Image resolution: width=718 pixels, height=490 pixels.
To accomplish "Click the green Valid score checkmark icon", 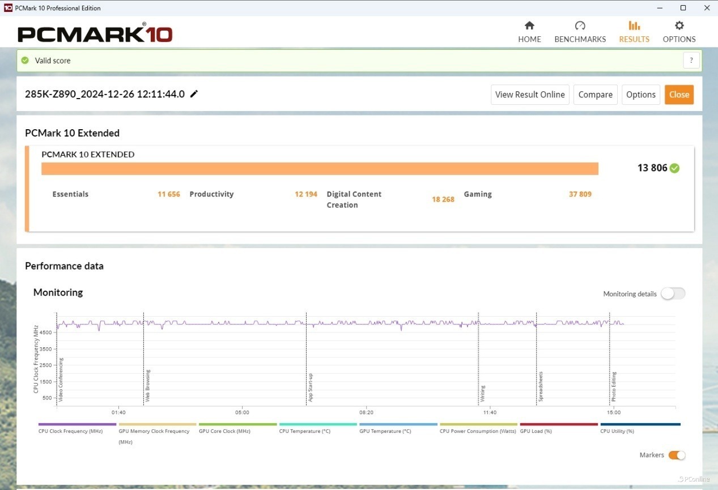I will coord(25,61).
